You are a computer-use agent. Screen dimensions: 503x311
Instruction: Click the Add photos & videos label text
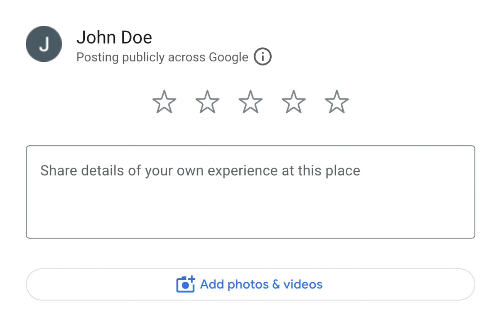point(261,284)
